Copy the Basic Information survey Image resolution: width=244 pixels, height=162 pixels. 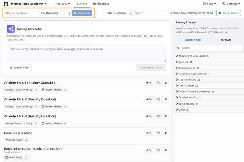158,150
